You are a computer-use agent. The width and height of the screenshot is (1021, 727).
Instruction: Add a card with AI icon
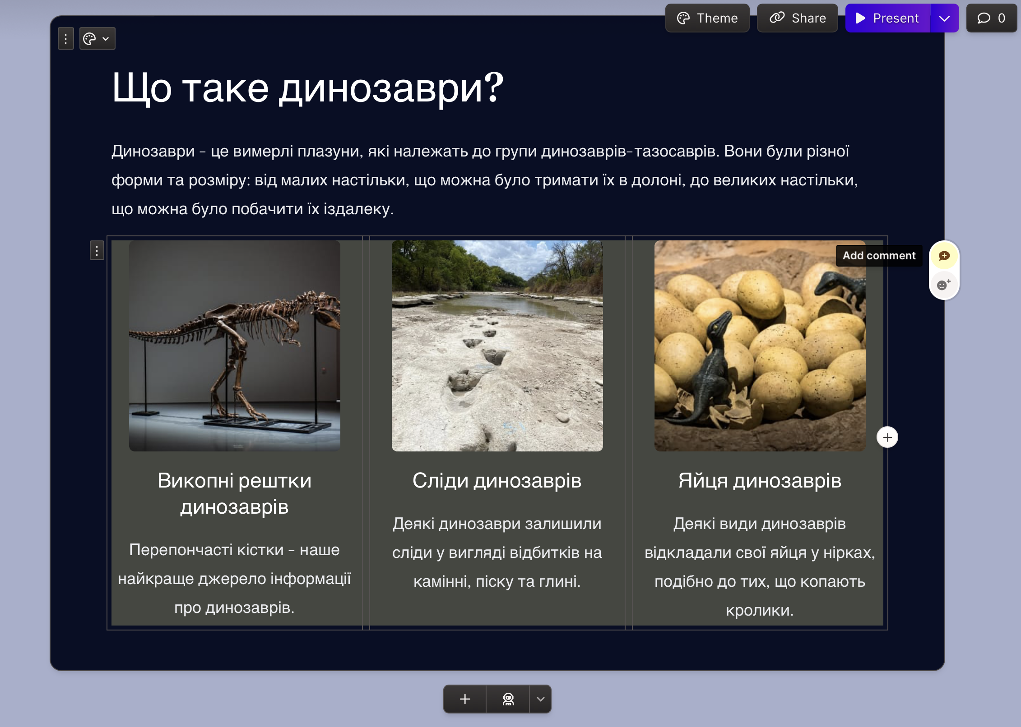coord(508,699)
